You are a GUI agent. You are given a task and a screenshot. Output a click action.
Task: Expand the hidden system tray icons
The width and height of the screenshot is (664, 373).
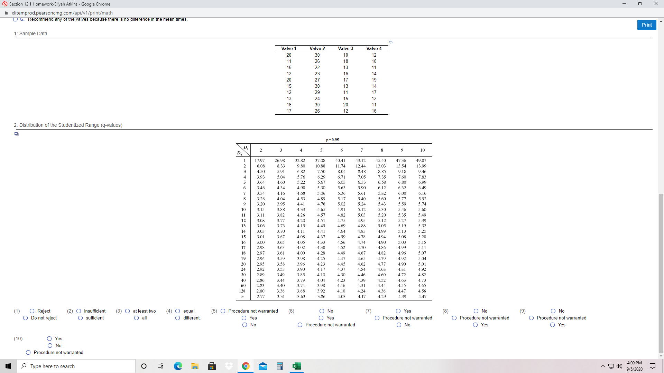602,366
